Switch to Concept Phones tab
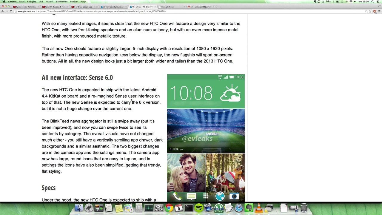The image size is (382, 215). point(172,7)
